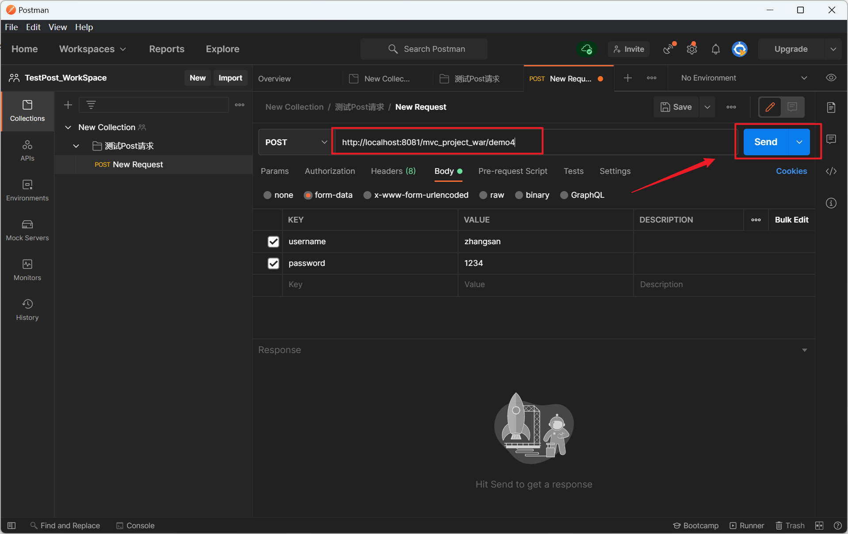Switch to the Authorization tab
Screen dimensions: 848x534
(330, 171)
